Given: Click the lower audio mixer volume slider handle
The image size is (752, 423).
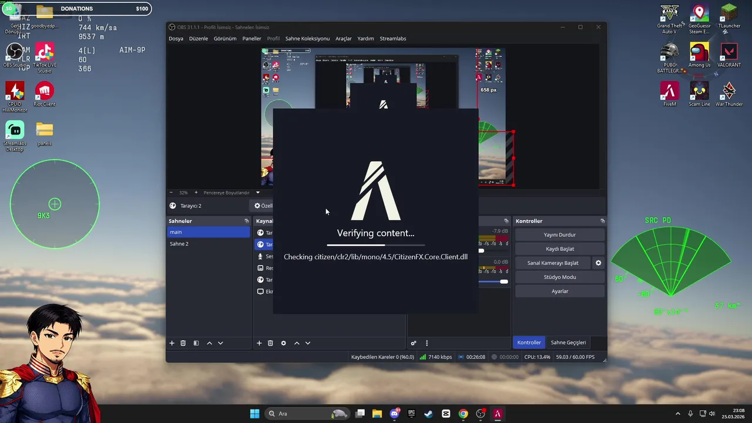Looking at the screenshot, I should point(503,281).
